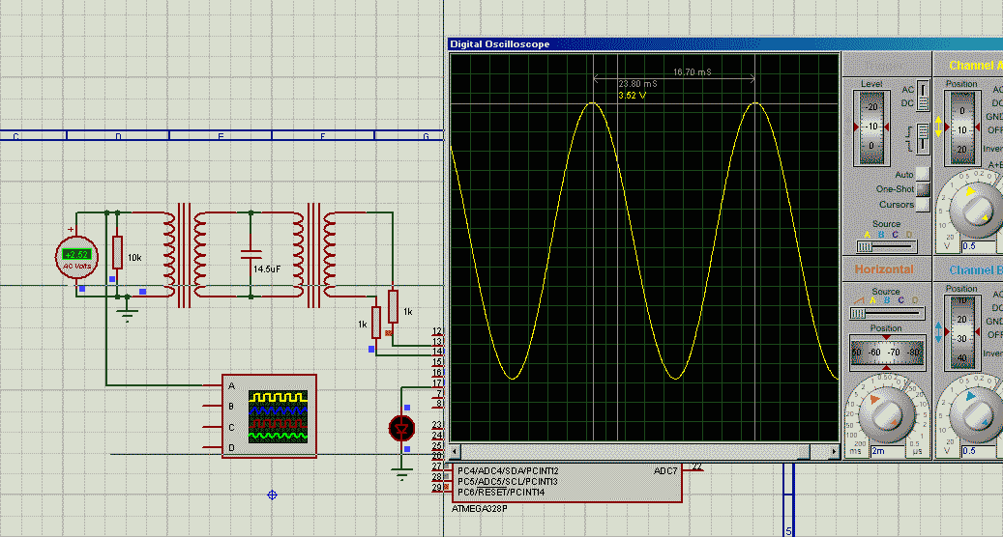Click the ground symbol below the LED

pos(401,474)
